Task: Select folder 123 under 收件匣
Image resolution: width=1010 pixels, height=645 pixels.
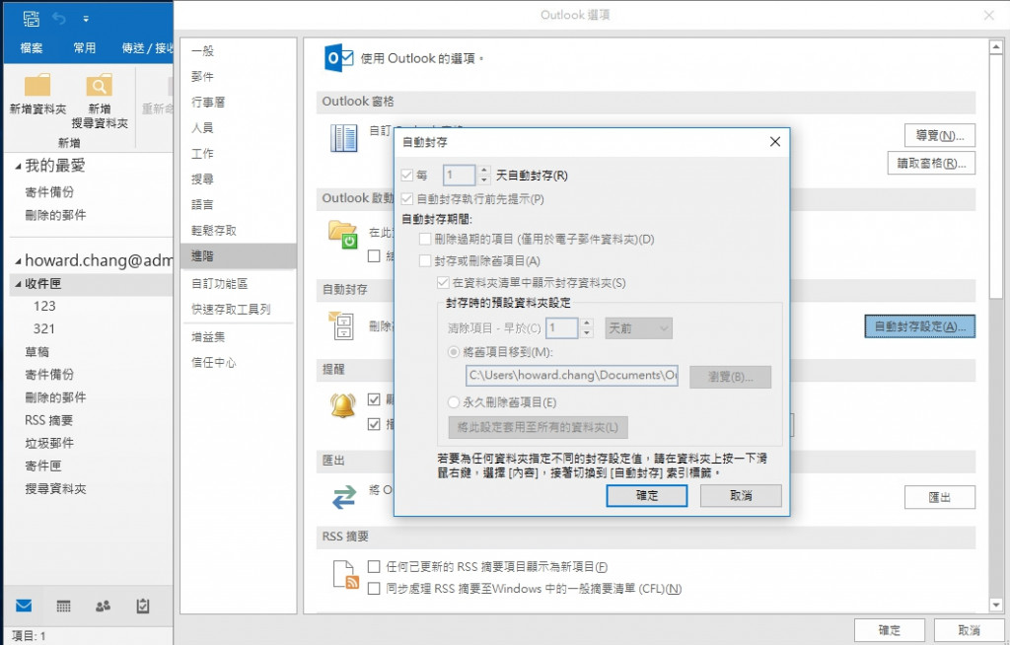Action: [44, 306]
